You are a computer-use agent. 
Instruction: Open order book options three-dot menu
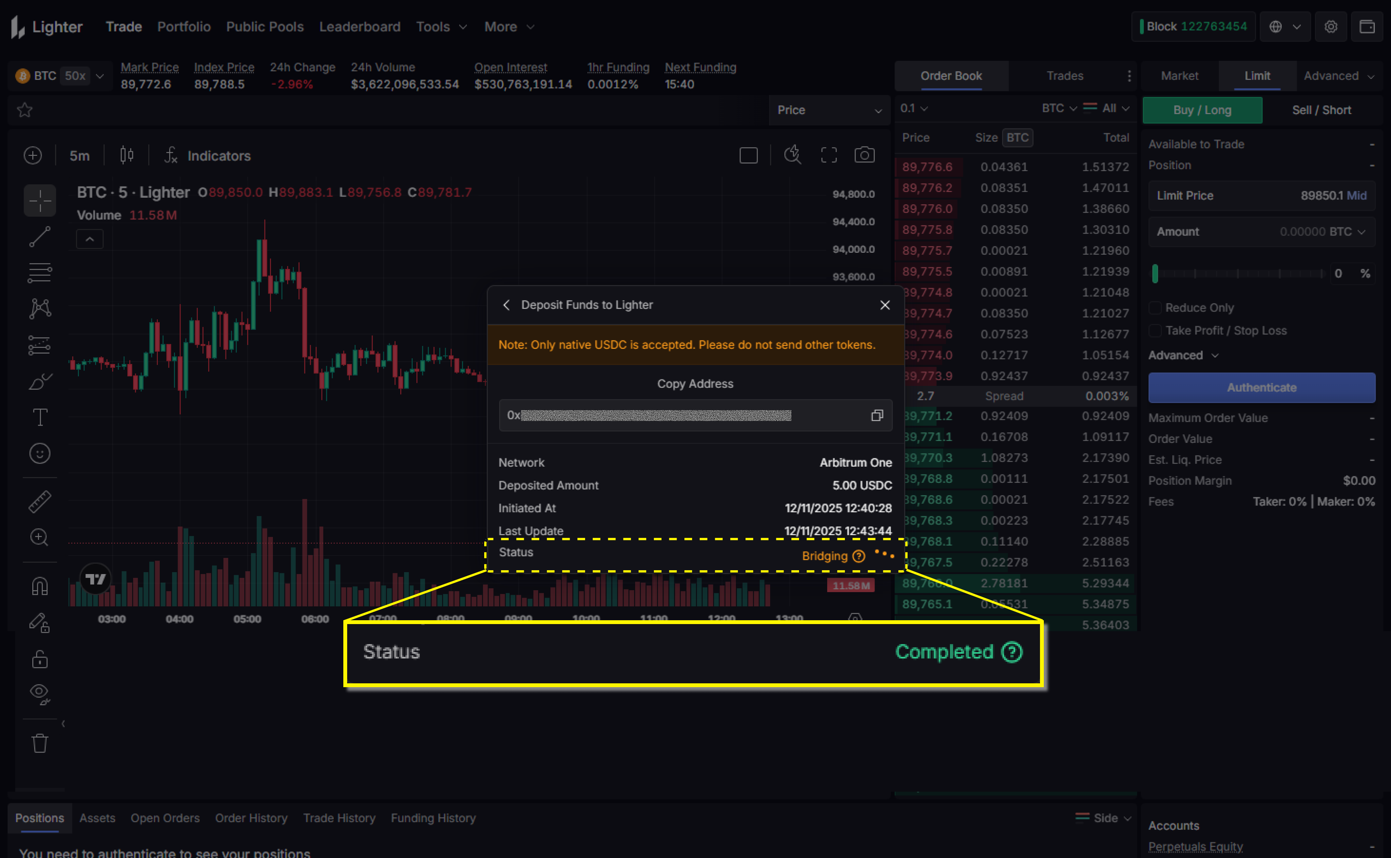(x=1129, y=75)
